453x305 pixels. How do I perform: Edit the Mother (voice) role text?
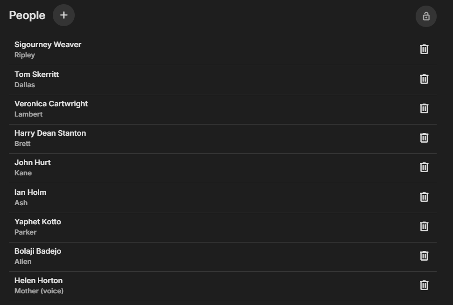pos(39,291)
